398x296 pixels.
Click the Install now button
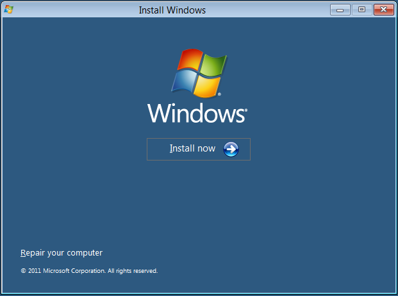click(x=199, y=149)
